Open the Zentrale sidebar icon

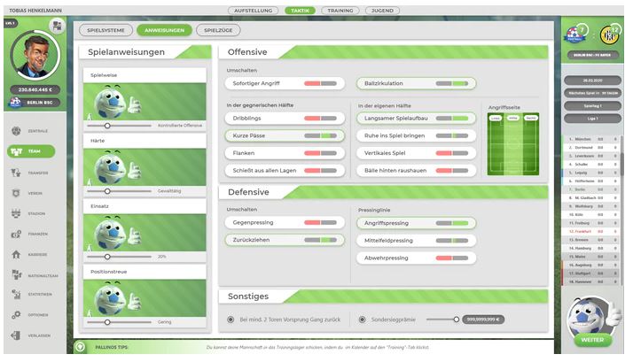coord(16,131)
